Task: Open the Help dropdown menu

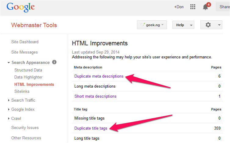Action: point(183,25)
